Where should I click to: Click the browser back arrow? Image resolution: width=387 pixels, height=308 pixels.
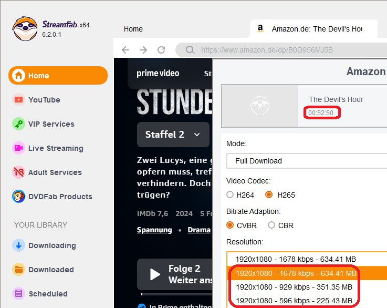click(125, 50)
